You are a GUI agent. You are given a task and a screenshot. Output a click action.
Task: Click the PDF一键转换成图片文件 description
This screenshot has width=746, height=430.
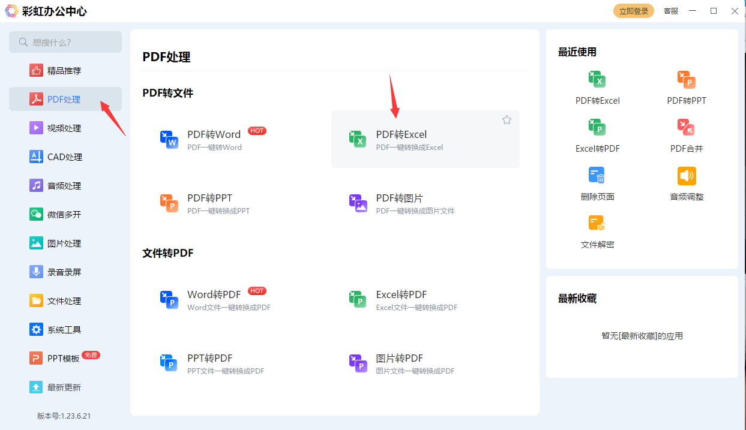[415, 211]
